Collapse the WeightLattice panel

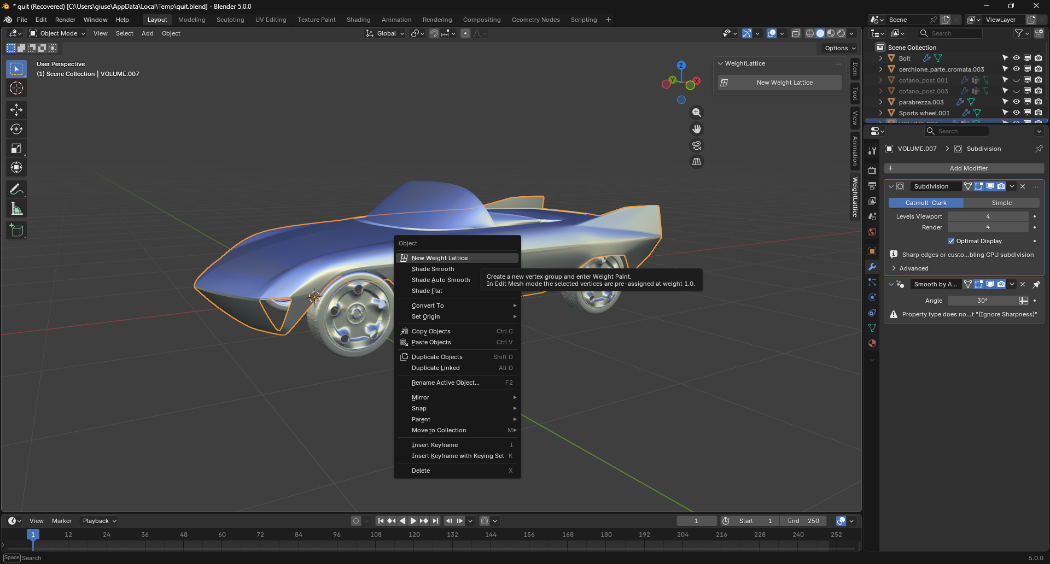click(x=721, y=63)
